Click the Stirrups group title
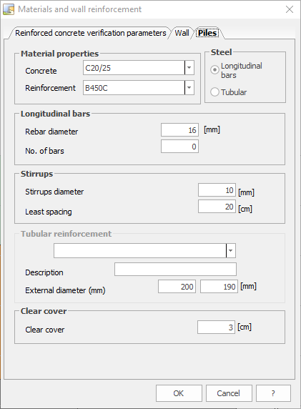The width and height of the screenshot is (301, 409). coord(36,174)
